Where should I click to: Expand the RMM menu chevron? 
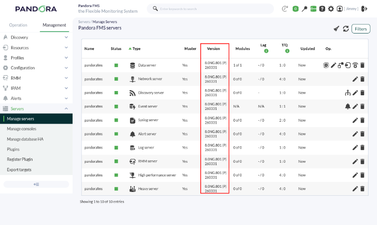[x=66, y=78]
